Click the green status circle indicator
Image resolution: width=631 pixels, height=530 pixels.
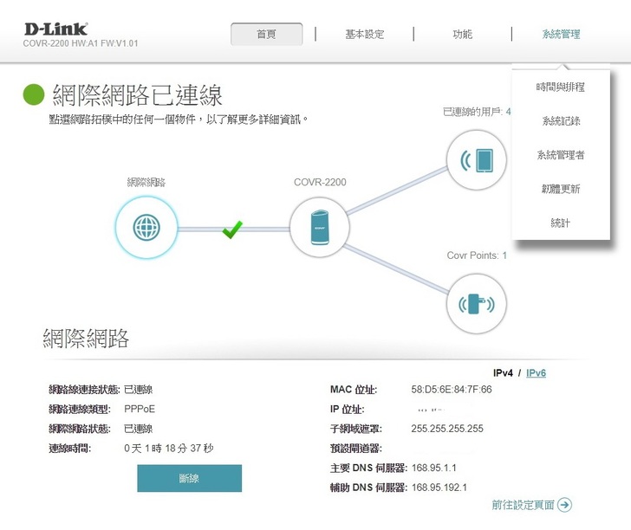(x=33, y=94)
